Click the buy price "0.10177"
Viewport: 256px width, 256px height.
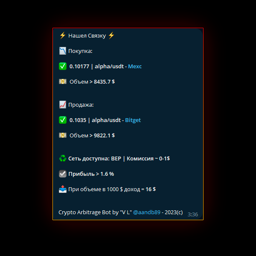coord(79,67)
